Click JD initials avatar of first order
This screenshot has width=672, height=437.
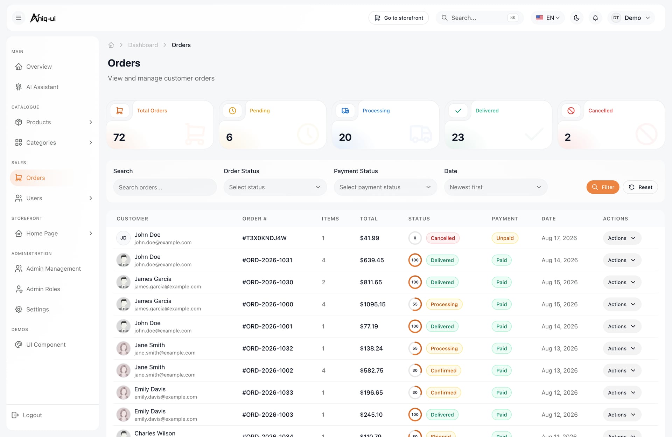pos(123,238)
